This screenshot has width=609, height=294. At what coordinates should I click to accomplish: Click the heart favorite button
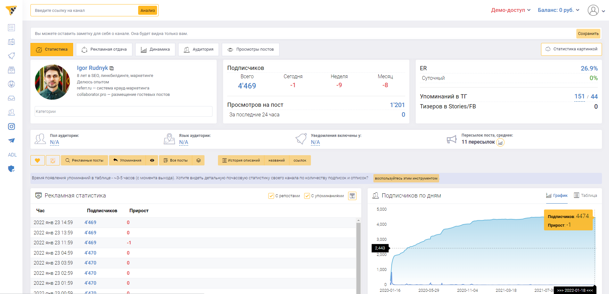tap(38, 160)
